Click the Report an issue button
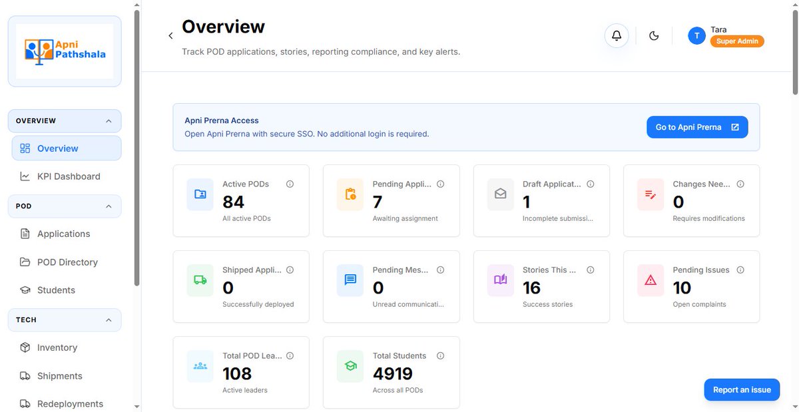 point(742,390)
